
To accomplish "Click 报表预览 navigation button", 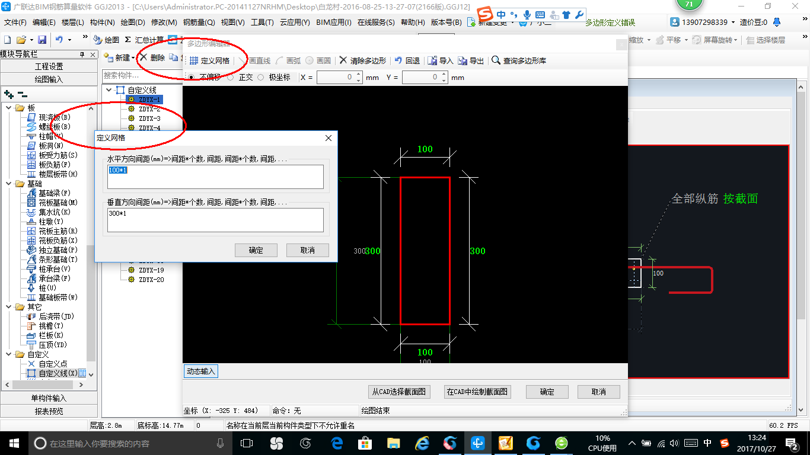I will coord(49,411).
